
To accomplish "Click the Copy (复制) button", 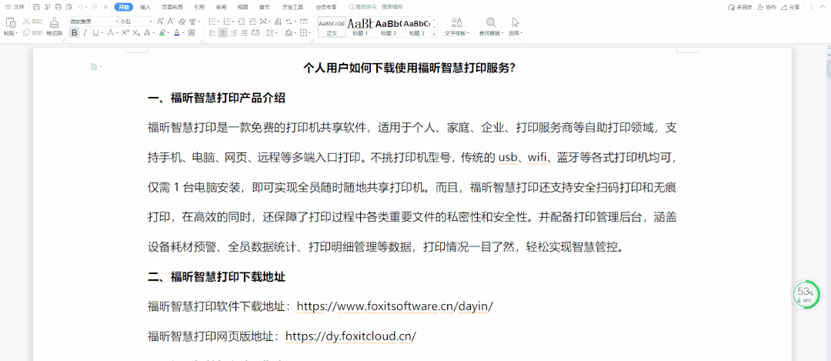I will (x=32, y=32).
